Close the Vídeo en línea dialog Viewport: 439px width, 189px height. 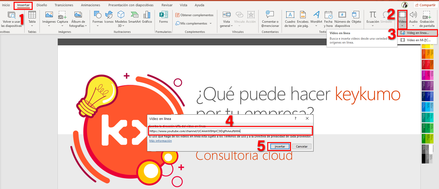(307, 118)
